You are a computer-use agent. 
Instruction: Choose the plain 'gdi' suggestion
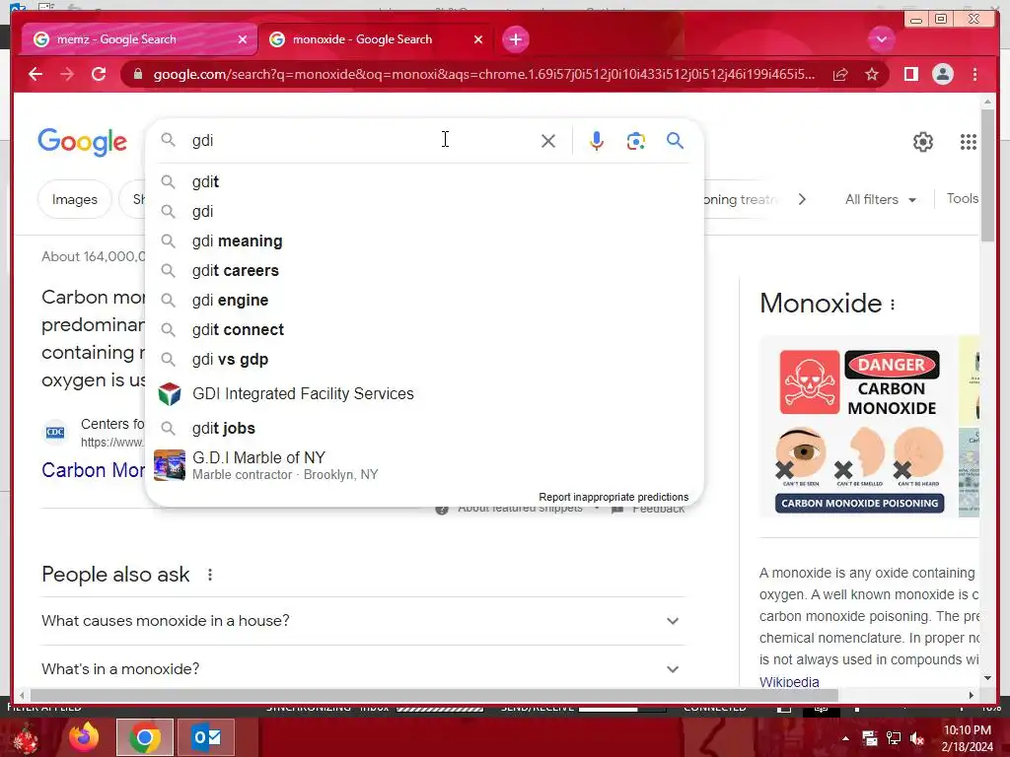[x=424, y=212]
